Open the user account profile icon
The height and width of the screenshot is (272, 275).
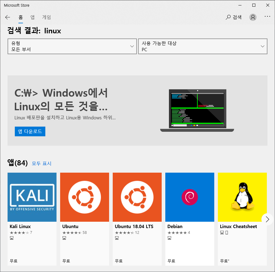253,17
